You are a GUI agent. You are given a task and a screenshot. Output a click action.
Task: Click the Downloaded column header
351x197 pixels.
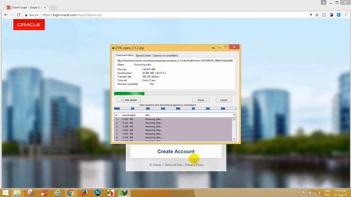pos(129,115)
